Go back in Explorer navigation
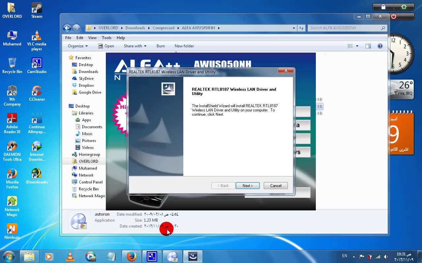This screenshot has height=263, width=422. click(67, 28)
